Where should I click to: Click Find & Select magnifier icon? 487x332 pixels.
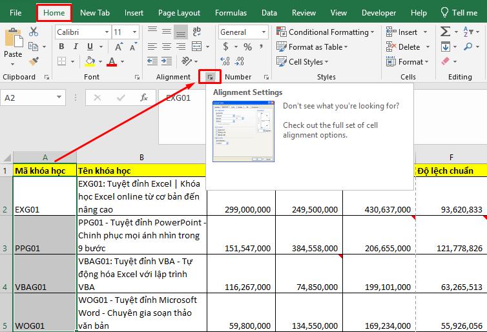[x=468, y=47]
